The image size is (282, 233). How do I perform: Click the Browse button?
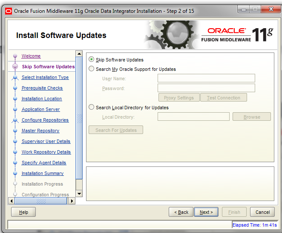(x=252, y=116)
